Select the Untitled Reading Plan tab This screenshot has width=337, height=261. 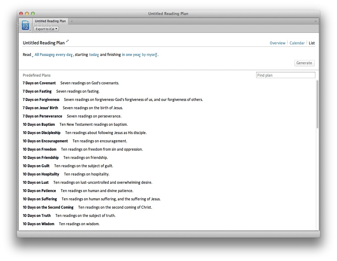(x=50, y=21)
